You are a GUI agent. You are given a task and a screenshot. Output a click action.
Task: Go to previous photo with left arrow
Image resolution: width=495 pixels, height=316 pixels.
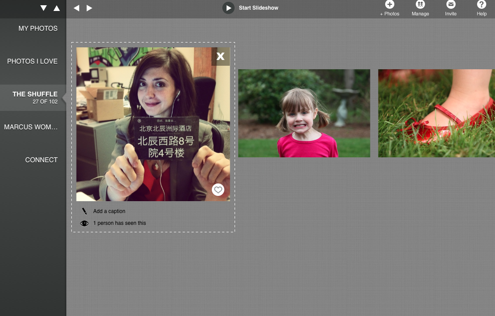[76, 8]
